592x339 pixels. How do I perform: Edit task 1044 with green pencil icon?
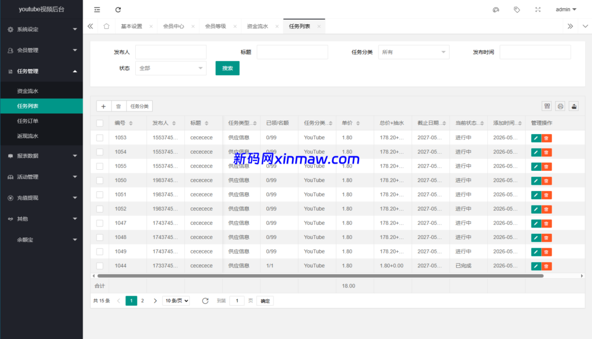[536, 266]
